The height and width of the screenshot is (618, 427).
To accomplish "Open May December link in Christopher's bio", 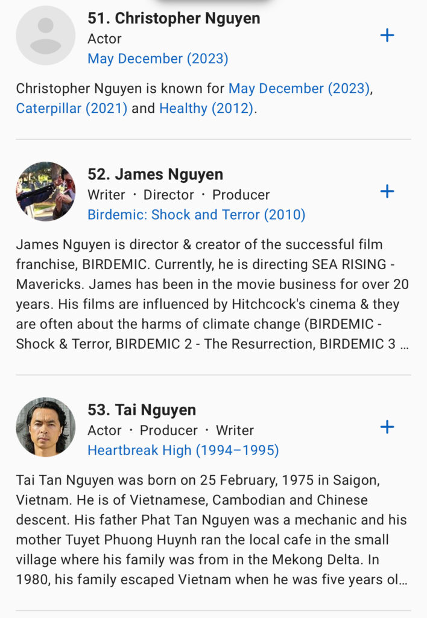I will (x=299, y=89).
